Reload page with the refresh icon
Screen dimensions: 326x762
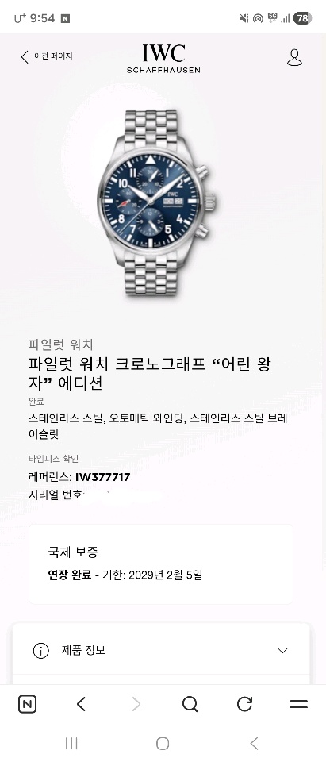(244, 704)
